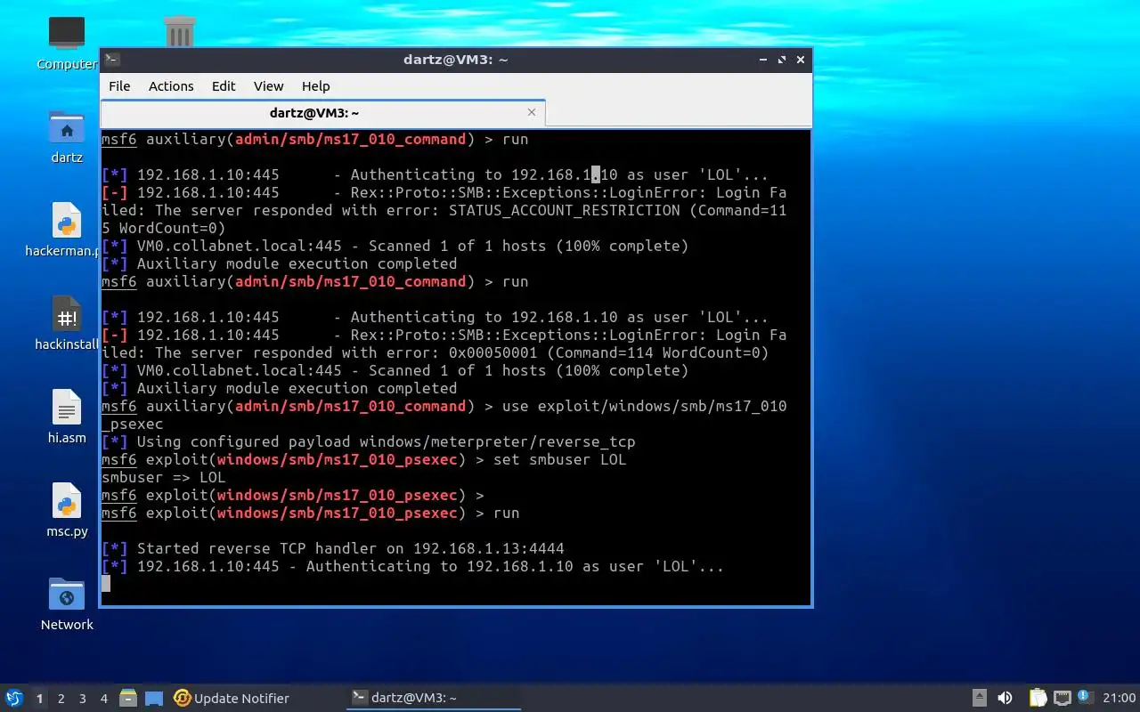Click the removable media eject icon
The height and width of the screenshot is (712, 1140).
[979, 698]
